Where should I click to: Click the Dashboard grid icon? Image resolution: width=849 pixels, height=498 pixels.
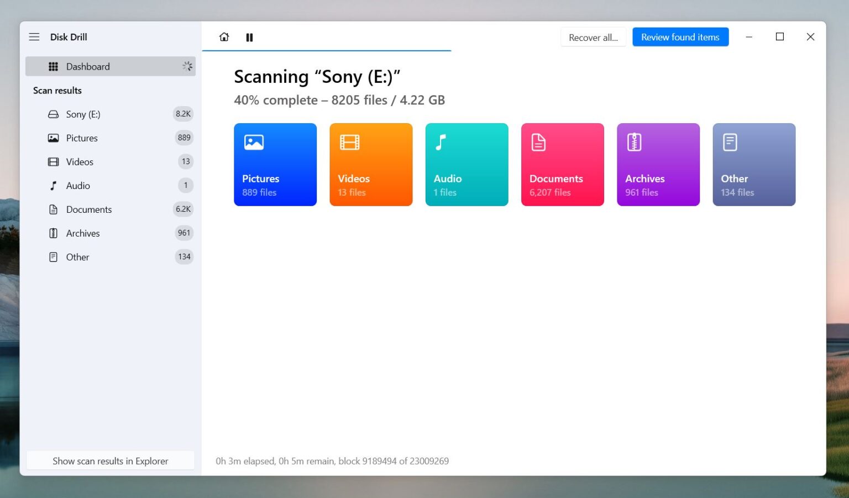coord(54,66)
